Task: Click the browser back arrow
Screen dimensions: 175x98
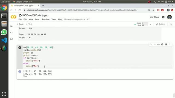Action: click(x=11, y=10)
